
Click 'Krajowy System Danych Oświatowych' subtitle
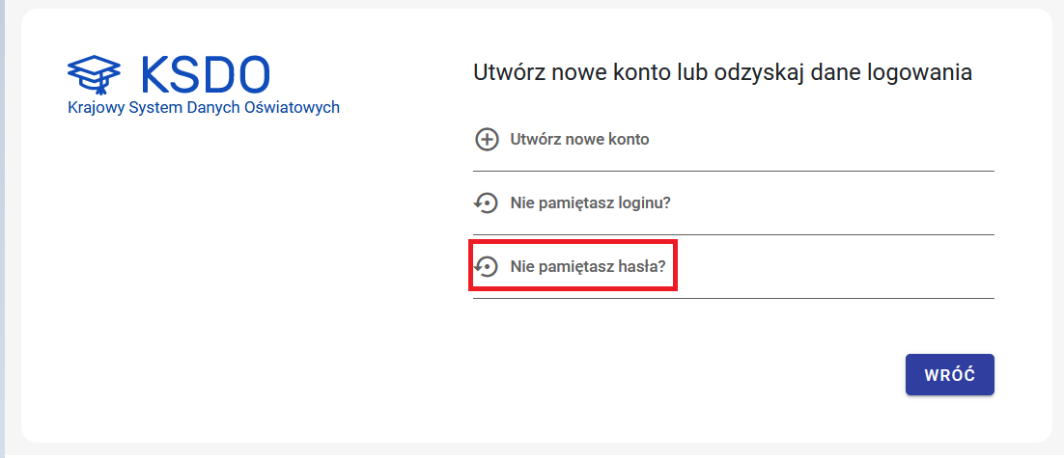(x=204, y=108)
